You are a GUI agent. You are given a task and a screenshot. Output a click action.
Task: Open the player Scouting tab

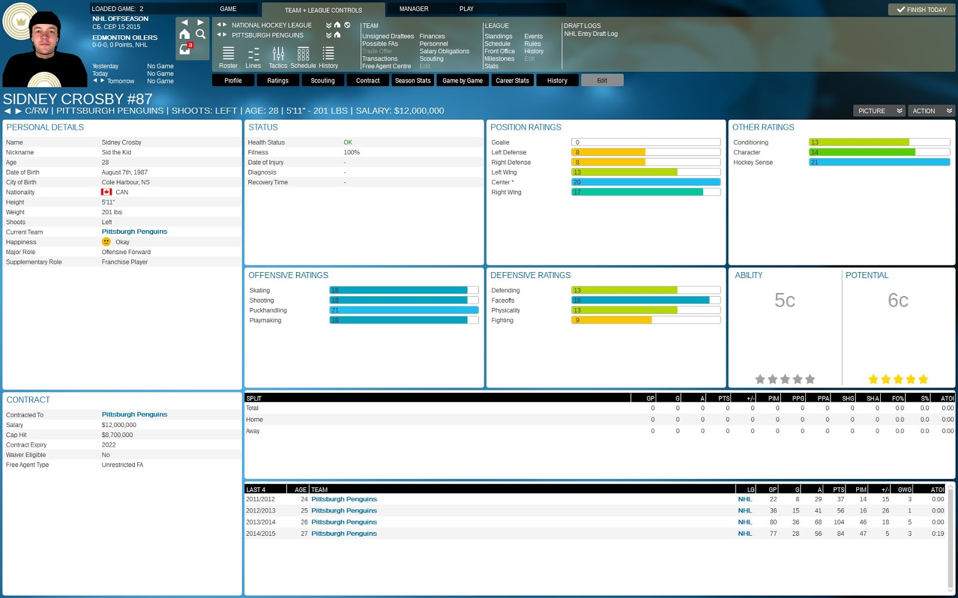[323, 80]
